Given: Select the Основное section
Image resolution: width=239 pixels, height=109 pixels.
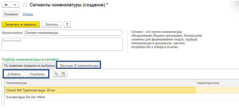Looking at the screenshot, I should coord(11,14).
